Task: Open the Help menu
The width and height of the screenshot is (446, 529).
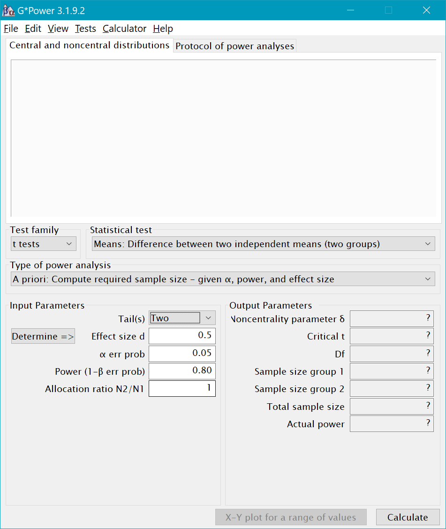Action: click(x=162, y=29)
